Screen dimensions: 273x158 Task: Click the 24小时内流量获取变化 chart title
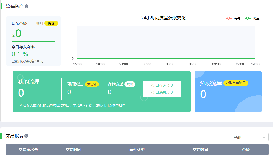tap(163, 18)
